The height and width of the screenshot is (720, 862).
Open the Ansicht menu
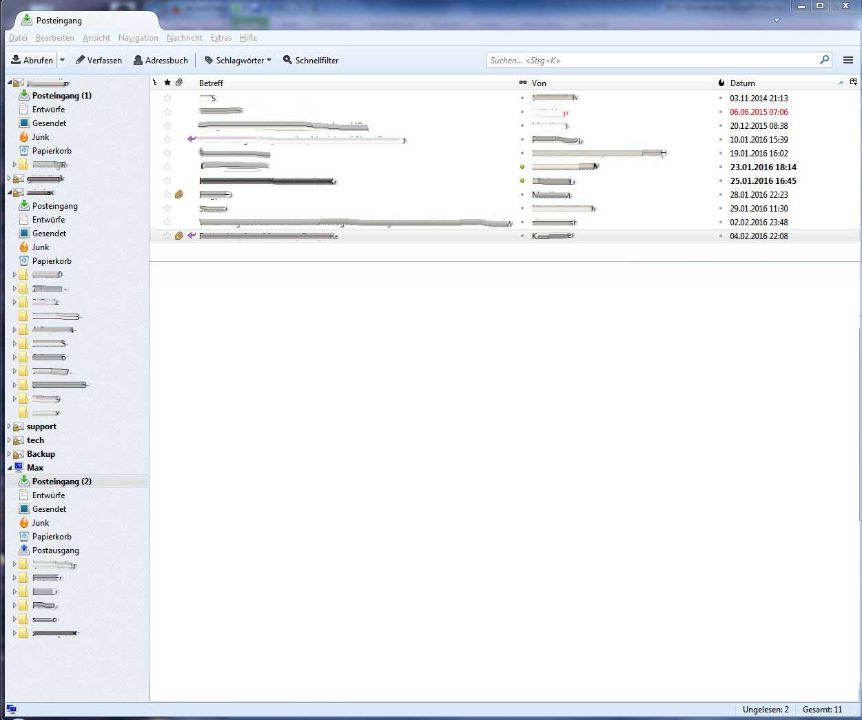[x=96, y=38]
